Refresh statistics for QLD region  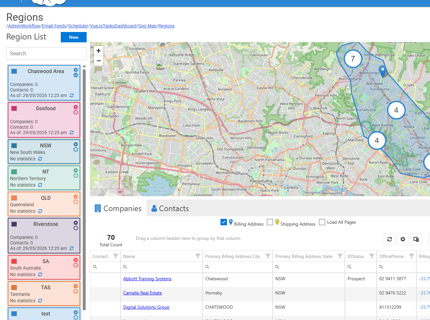pos(40,211)
